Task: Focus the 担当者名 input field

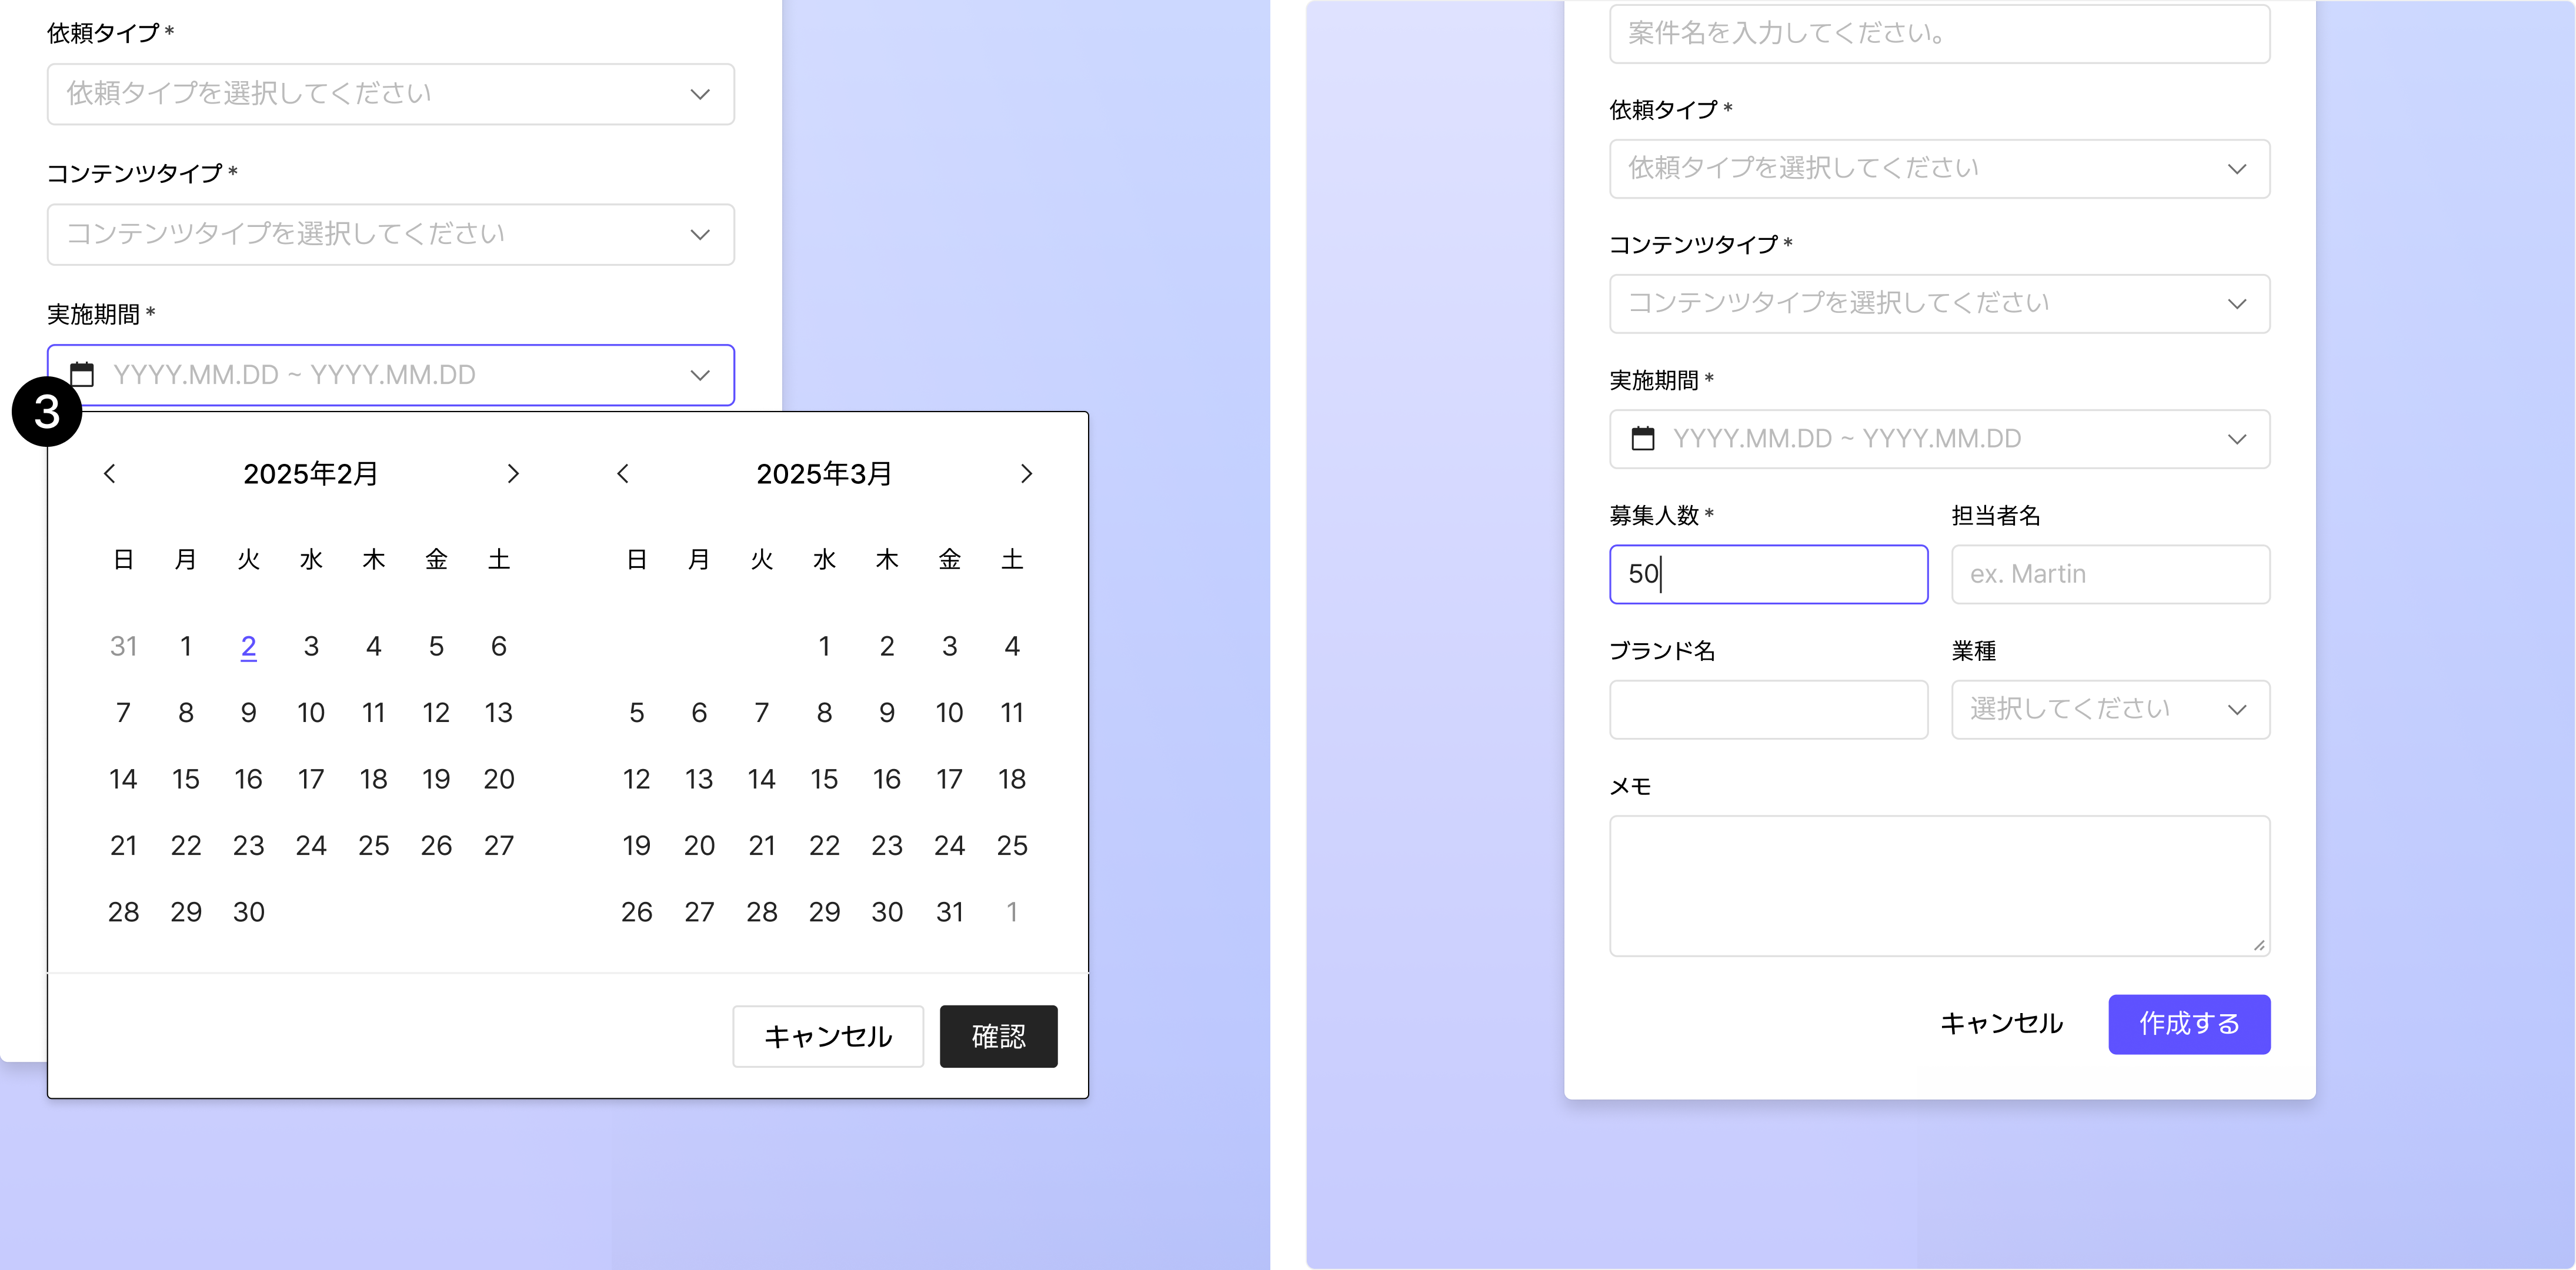Action: coord(2110,575)
